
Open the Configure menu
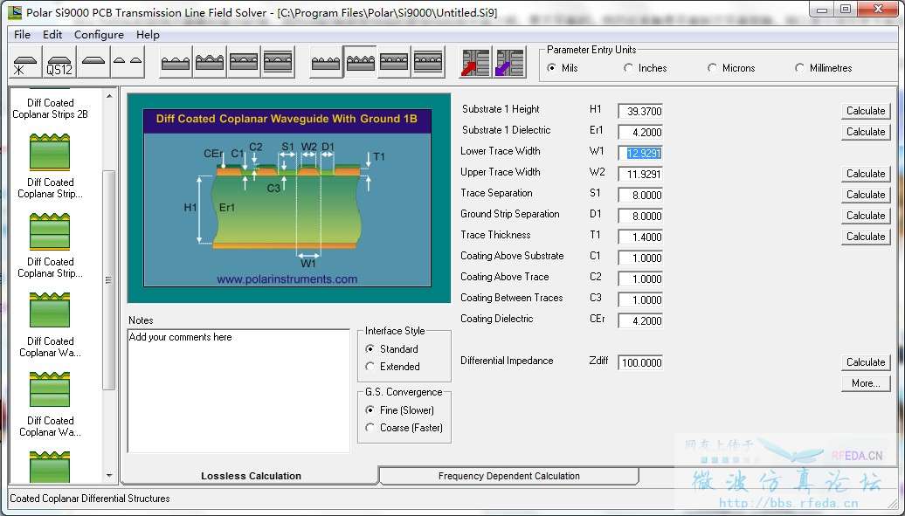99,35
